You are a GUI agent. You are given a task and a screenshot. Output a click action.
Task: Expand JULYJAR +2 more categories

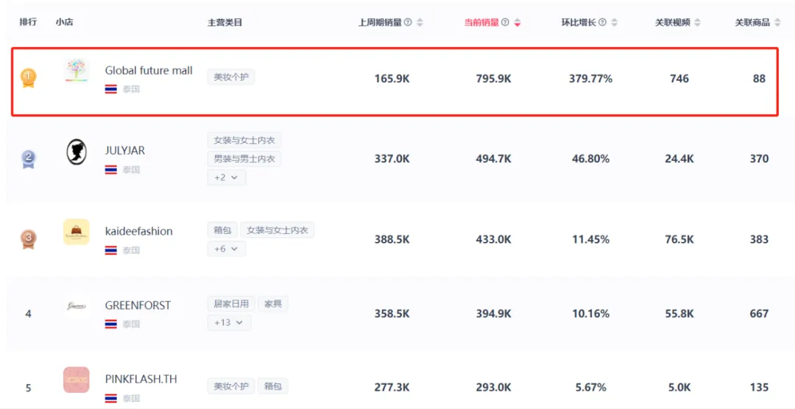227,177
